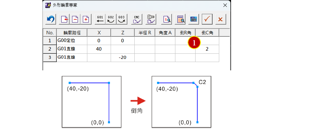Click the tool-to-file conversion icon
Screen dimensions: 317x131
click(x=151, y=19)
